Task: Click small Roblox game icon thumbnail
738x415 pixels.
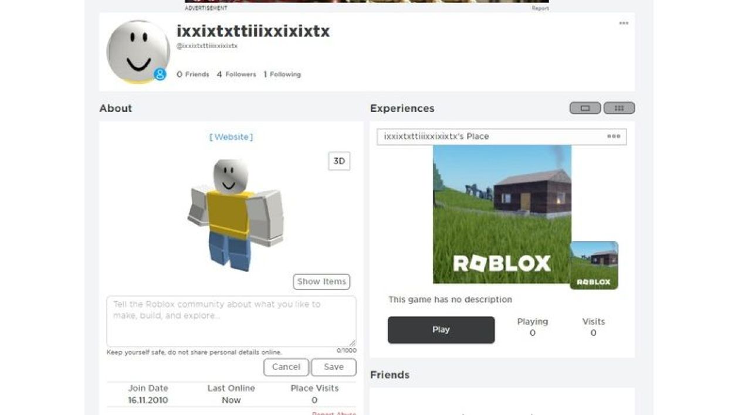Action: 594,265
